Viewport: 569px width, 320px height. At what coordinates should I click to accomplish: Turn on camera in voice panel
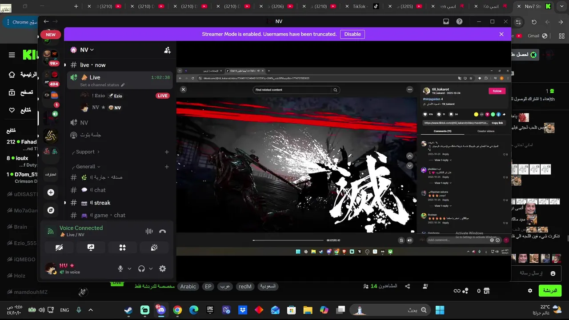pyautogui.click(x=59, y=248)
